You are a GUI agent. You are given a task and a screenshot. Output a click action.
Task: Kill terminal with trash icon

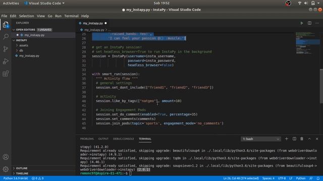coord(302,139)
